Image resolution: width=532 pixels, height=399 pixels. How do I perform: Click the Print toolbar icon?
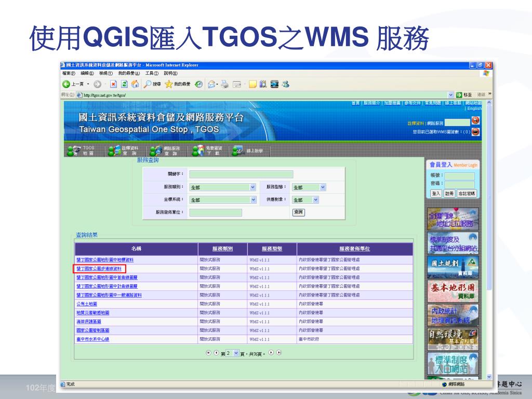224,84
